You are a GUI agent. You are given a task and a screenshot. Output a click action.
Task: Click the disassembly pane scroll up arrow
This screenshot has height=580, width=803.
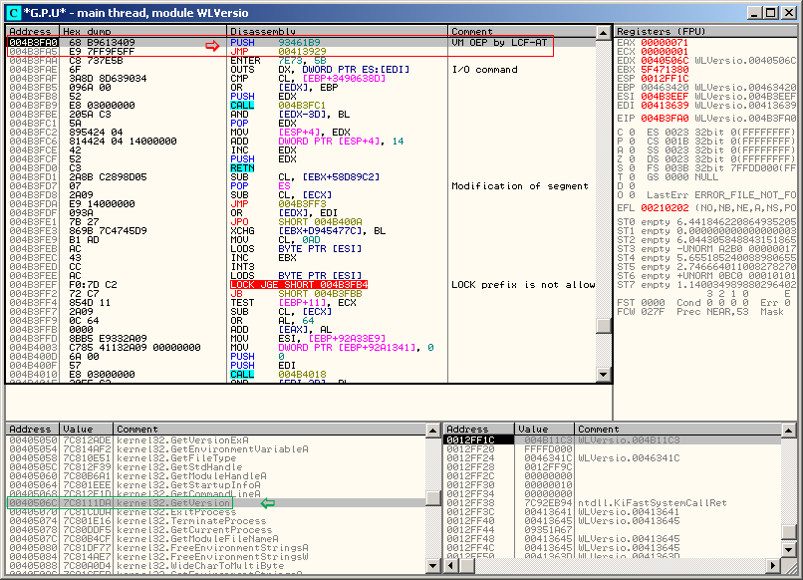pyautogui.click(x=604, y=32)
